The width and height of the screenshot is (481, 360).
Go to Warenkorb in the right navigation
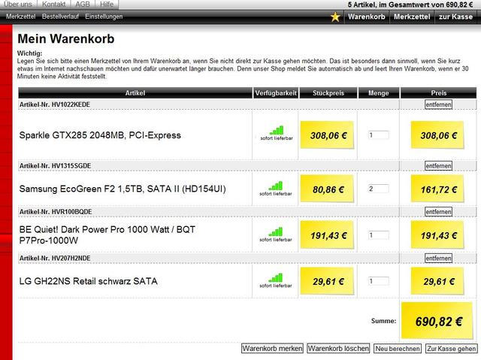[367, 17]
